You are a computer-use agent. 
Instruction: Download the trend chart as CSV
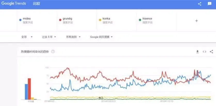tap(197, 52)
